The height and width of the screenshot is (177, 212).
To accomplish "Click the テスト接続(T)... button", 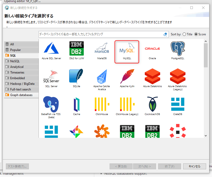I will pyautogui.click(x=17, y=166).
